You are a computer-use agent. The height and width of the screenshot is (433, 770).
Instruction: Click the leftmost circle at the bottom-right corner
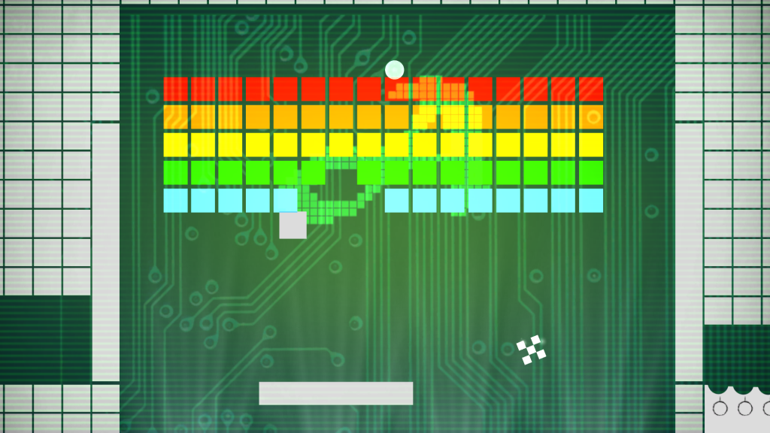(x=720, y=408)
